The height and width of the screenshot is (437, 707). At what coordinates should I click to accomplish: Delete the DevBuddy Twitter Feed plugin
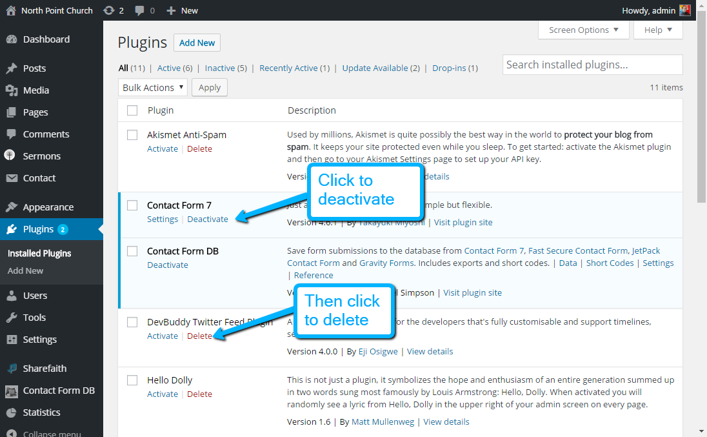click(199, 336)
